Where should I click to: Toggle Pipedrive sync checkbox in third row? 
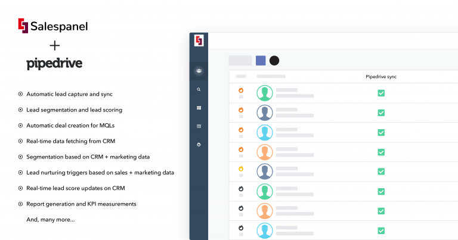click(381, 133)
